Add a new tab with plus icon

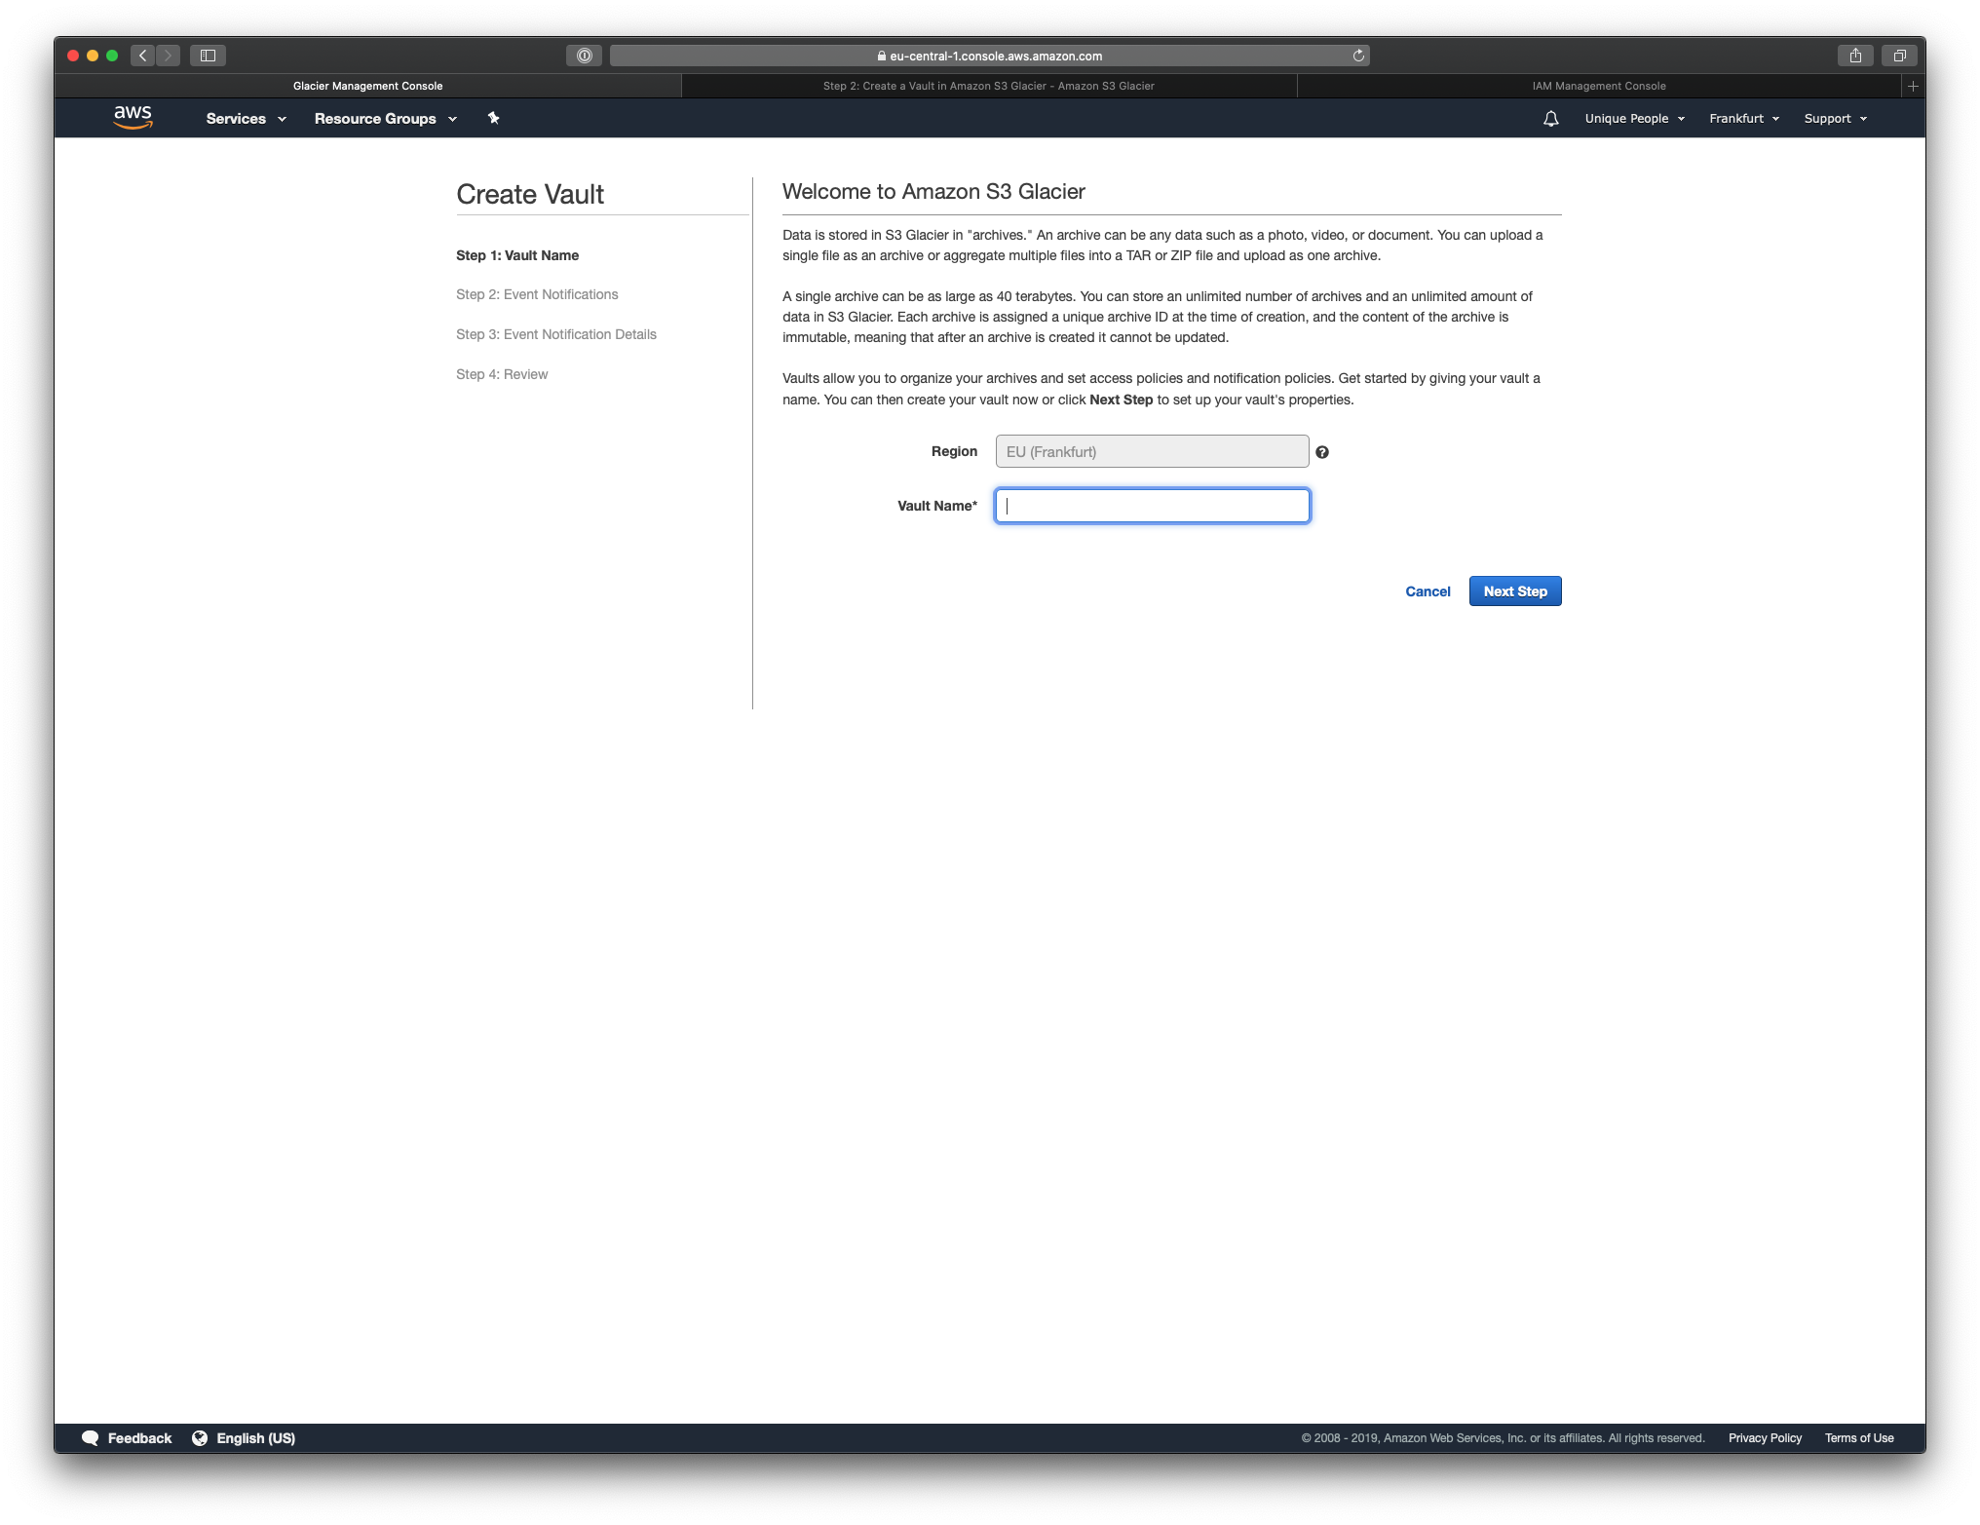pos(1913,86)
